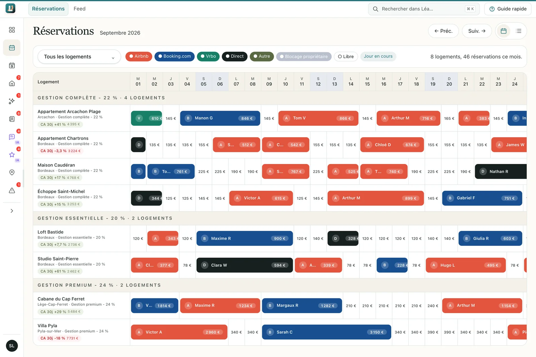
Task: Open Victor A reservation 2 960 €
Action: click(179, 332)
